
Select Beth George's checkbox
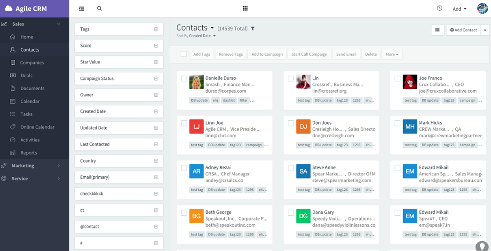pos(184,213)
